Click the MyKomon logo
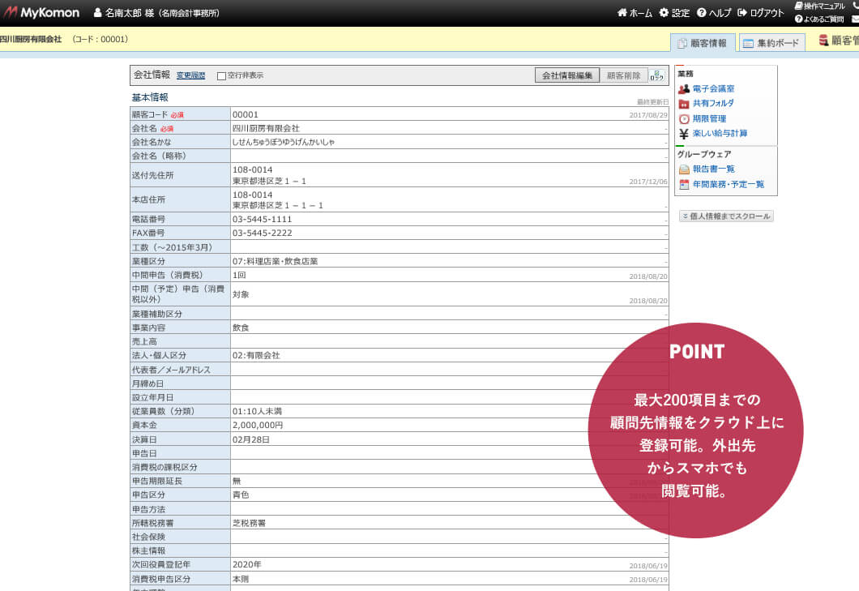The image size is (859, 591). pos(41,12)
